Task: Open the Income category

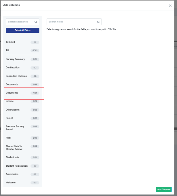Action: click(22, 101)
